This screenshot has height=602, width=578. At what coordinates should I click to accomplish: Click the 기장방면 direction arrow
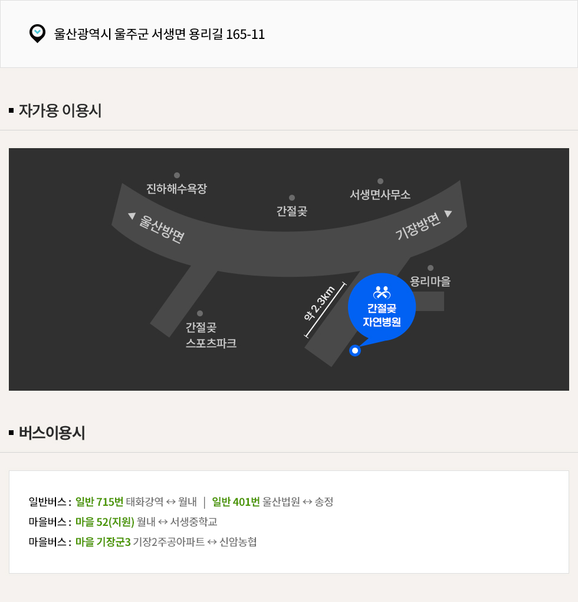[x=448, y=214]
